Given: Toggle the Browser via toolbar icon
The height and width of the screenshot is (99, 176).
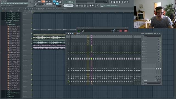Looking at the screenshot, I should pos(87,5).
